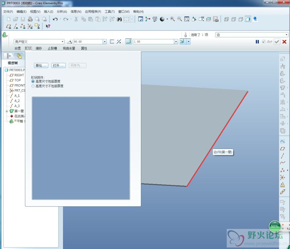
Task: Open the radius dimension side dropdown arrow
Action: pos(188,42)
